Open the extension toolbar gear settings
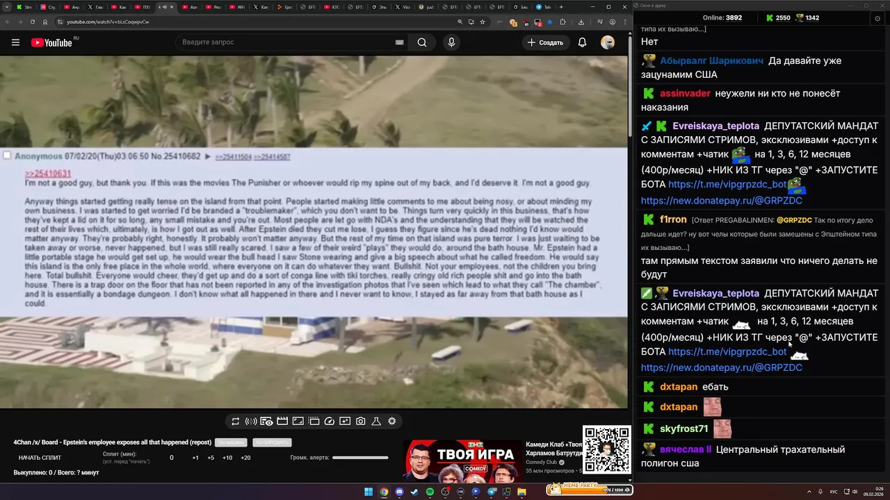 [392, 422]
